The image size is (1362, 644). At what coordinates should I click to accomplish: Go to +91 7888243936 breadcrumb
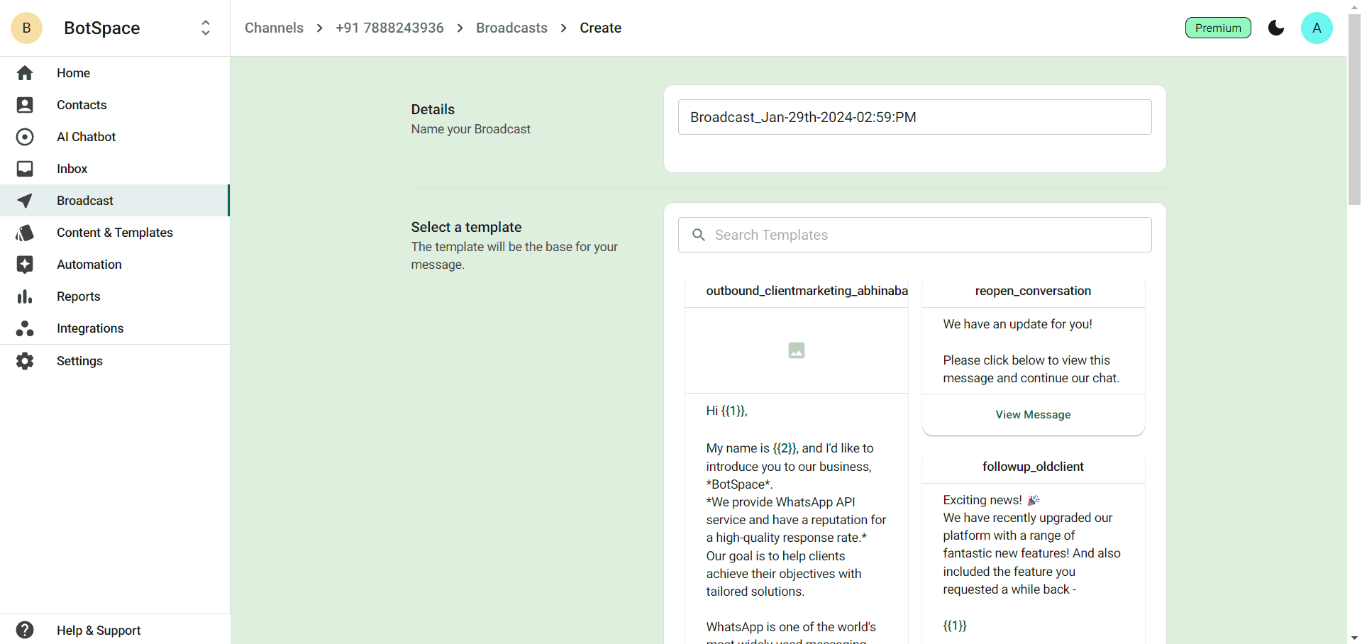(389, 28)
